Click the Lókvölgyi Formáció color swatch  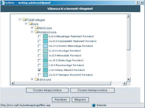(46, 51)
